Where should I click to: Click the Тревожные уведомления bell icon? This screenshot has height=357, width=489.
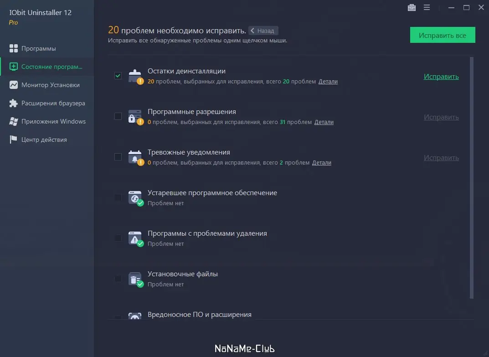point(136,158)
